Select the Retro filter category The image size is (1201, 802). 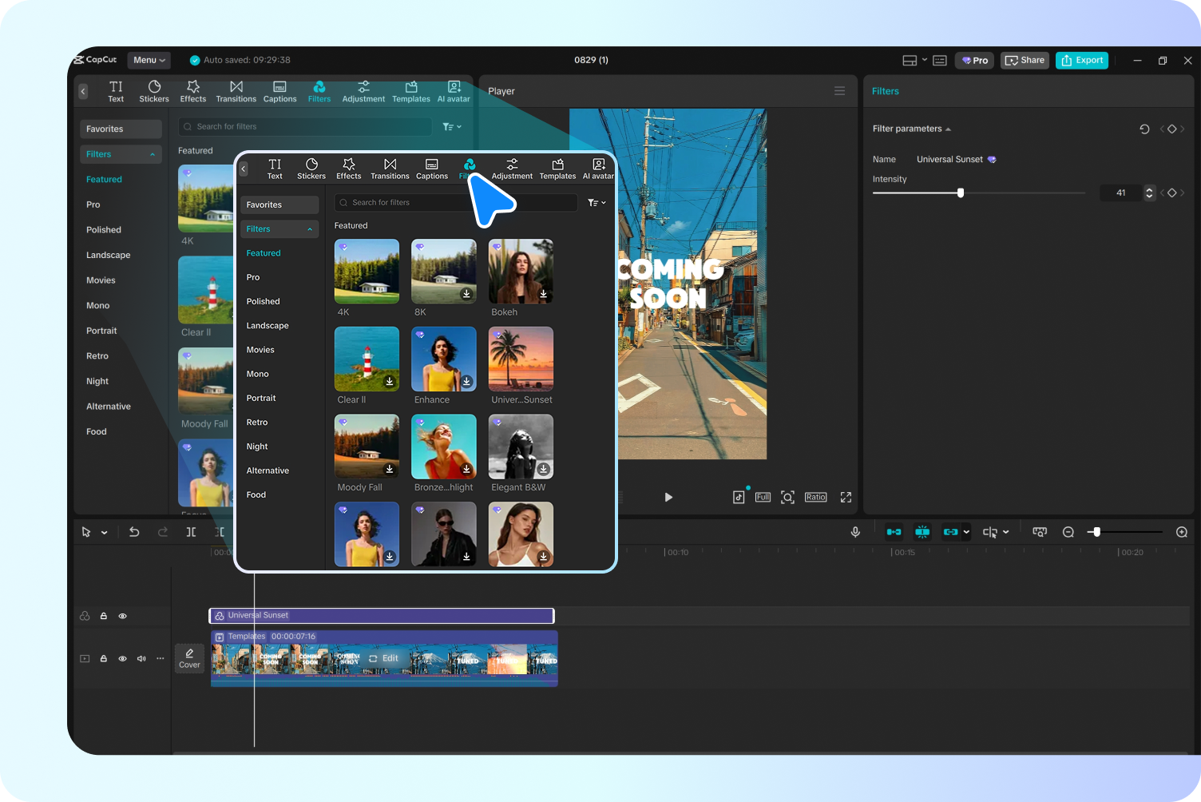(x=257, y=422)
